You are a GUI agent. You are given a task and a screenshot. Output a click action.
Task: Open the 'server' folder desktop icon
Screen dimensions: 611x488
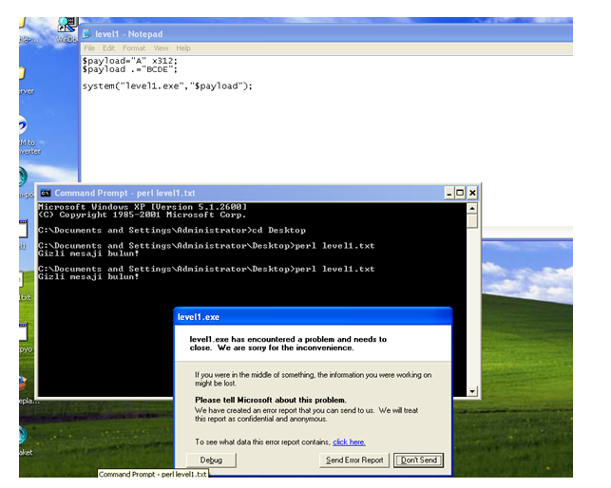24,81
